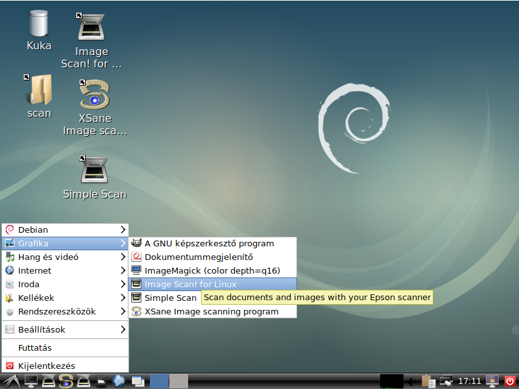Open the web browser globe icon in taskbar
The width and height of the screenshot is (519, 389).
pyautogui.click(x=119, y=381)
